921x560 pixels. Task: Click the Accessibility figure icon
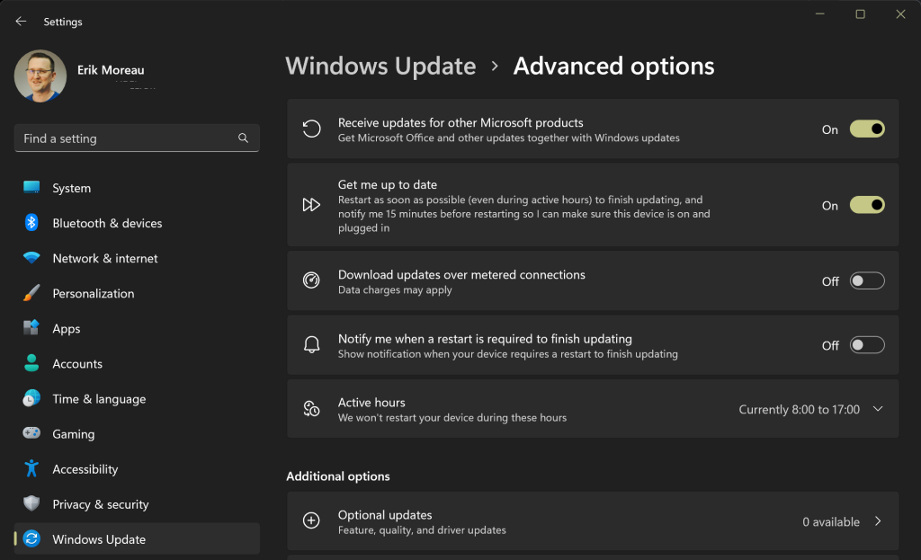click(31, 468)
